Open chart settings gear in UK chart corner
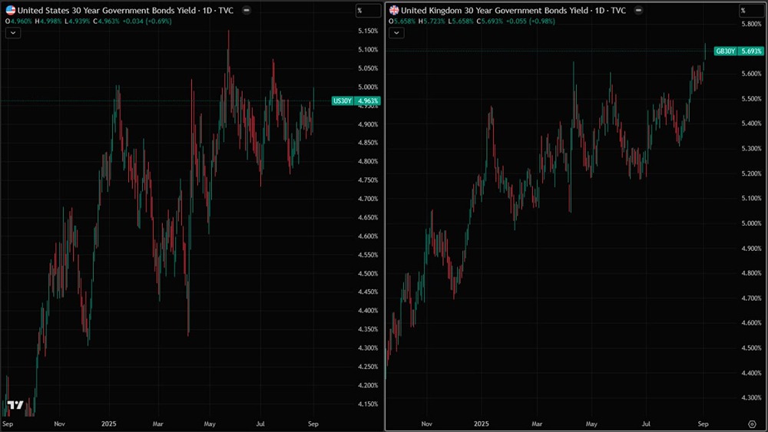 752,424
